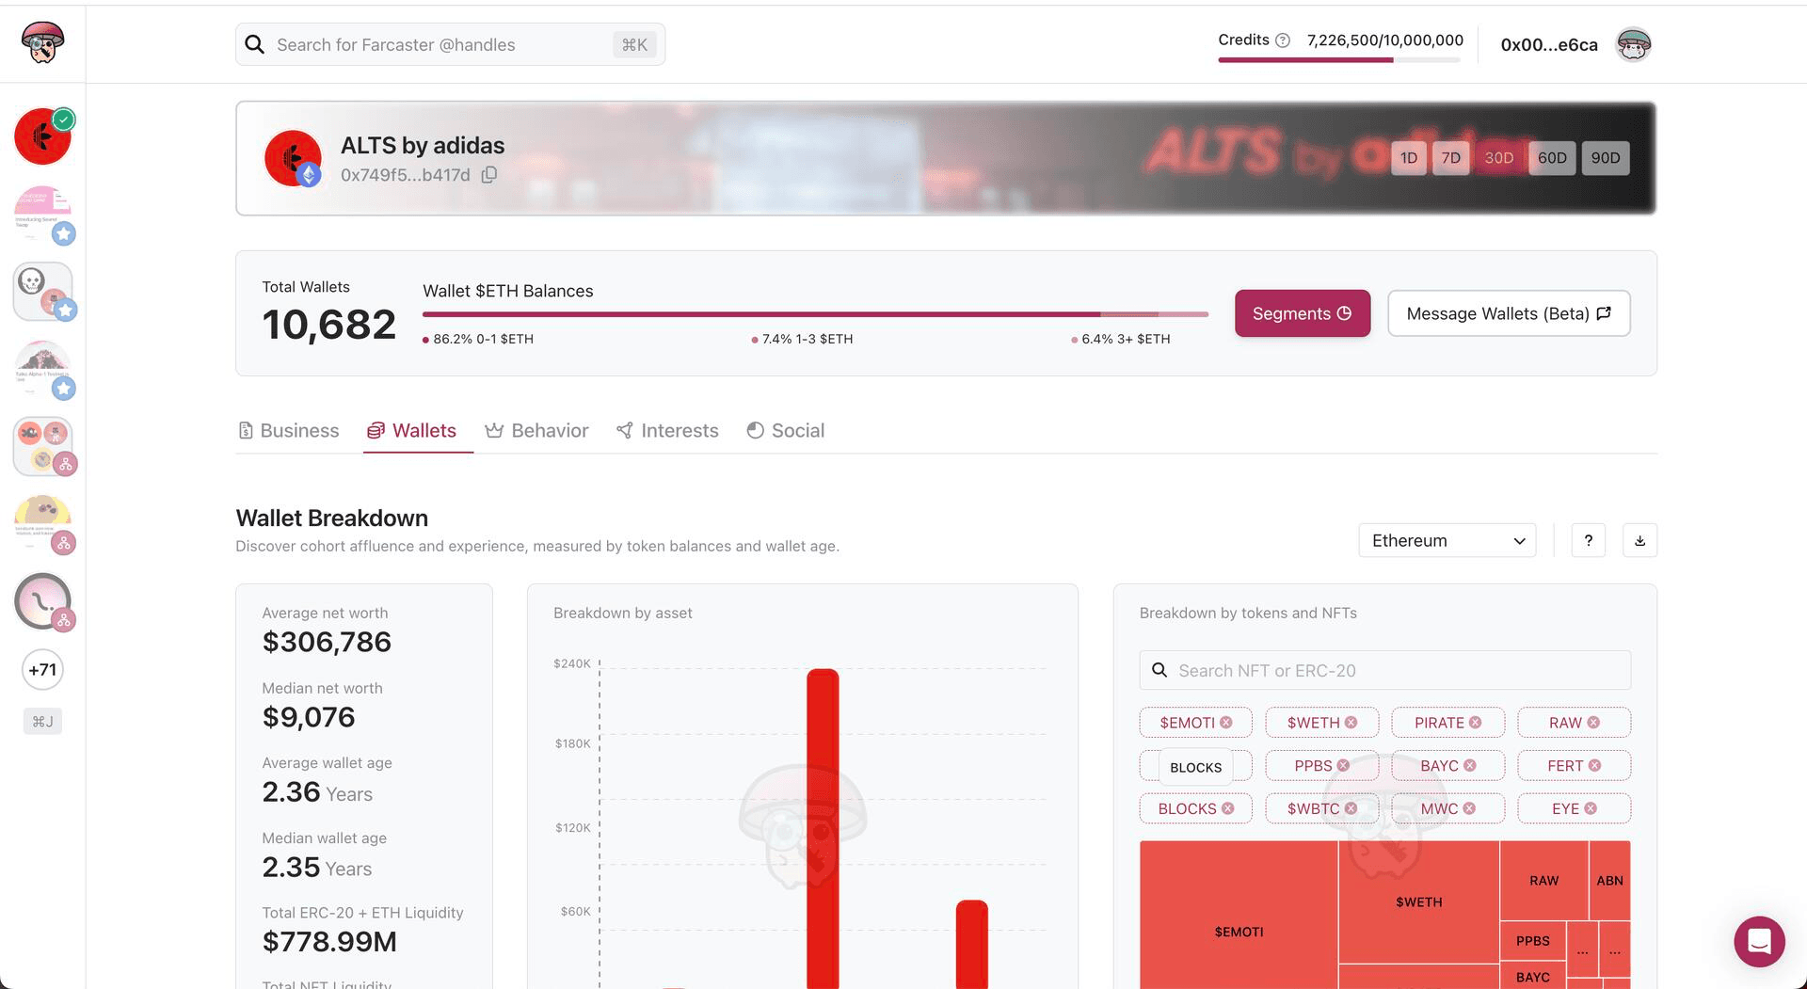Click Message Wallets (Beta) button
This screenshot has width=1807, height=989.
1509,313
